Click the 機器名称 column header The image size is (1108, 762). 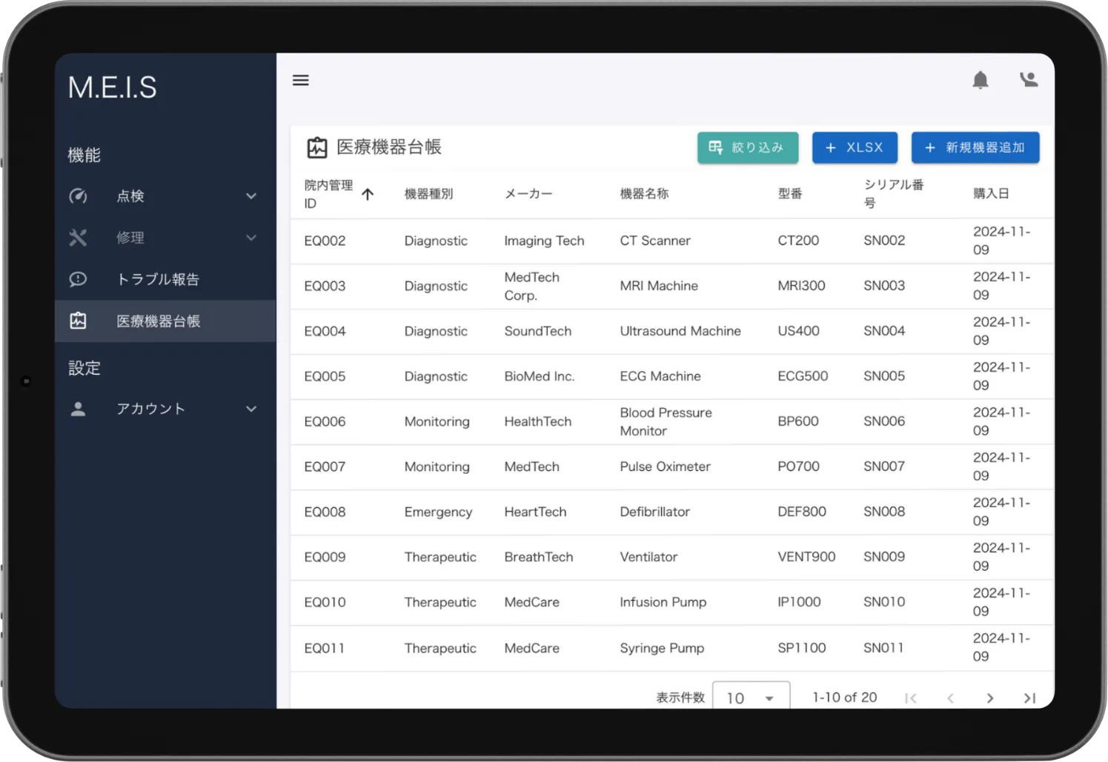click(x=645, y=194)
